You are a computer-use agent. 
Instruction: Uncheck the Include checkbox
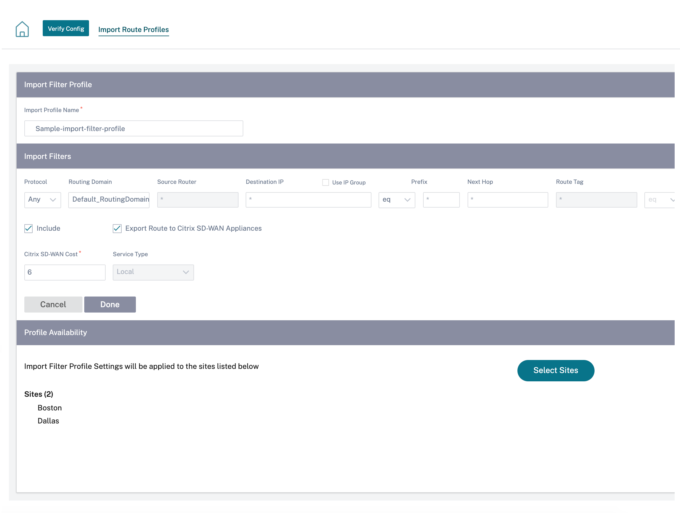28,228
